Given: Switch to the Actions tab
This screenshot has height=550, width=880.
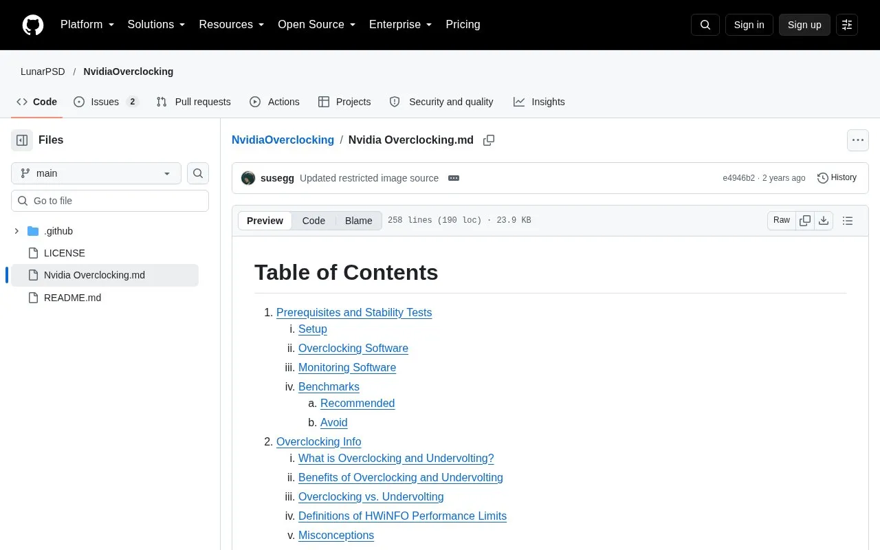Looking at the screenshot, I should pos(274,102).
